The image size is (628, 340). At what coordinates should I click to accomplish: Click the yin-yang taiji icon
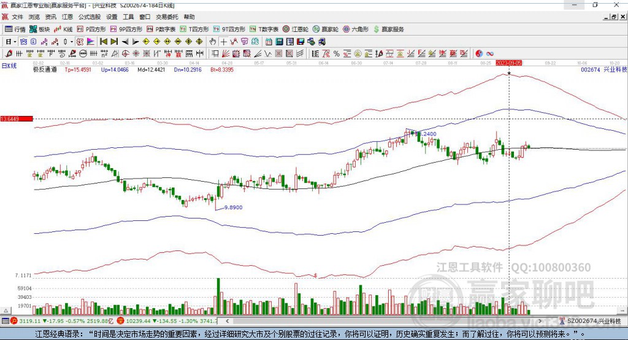[479, 53]
